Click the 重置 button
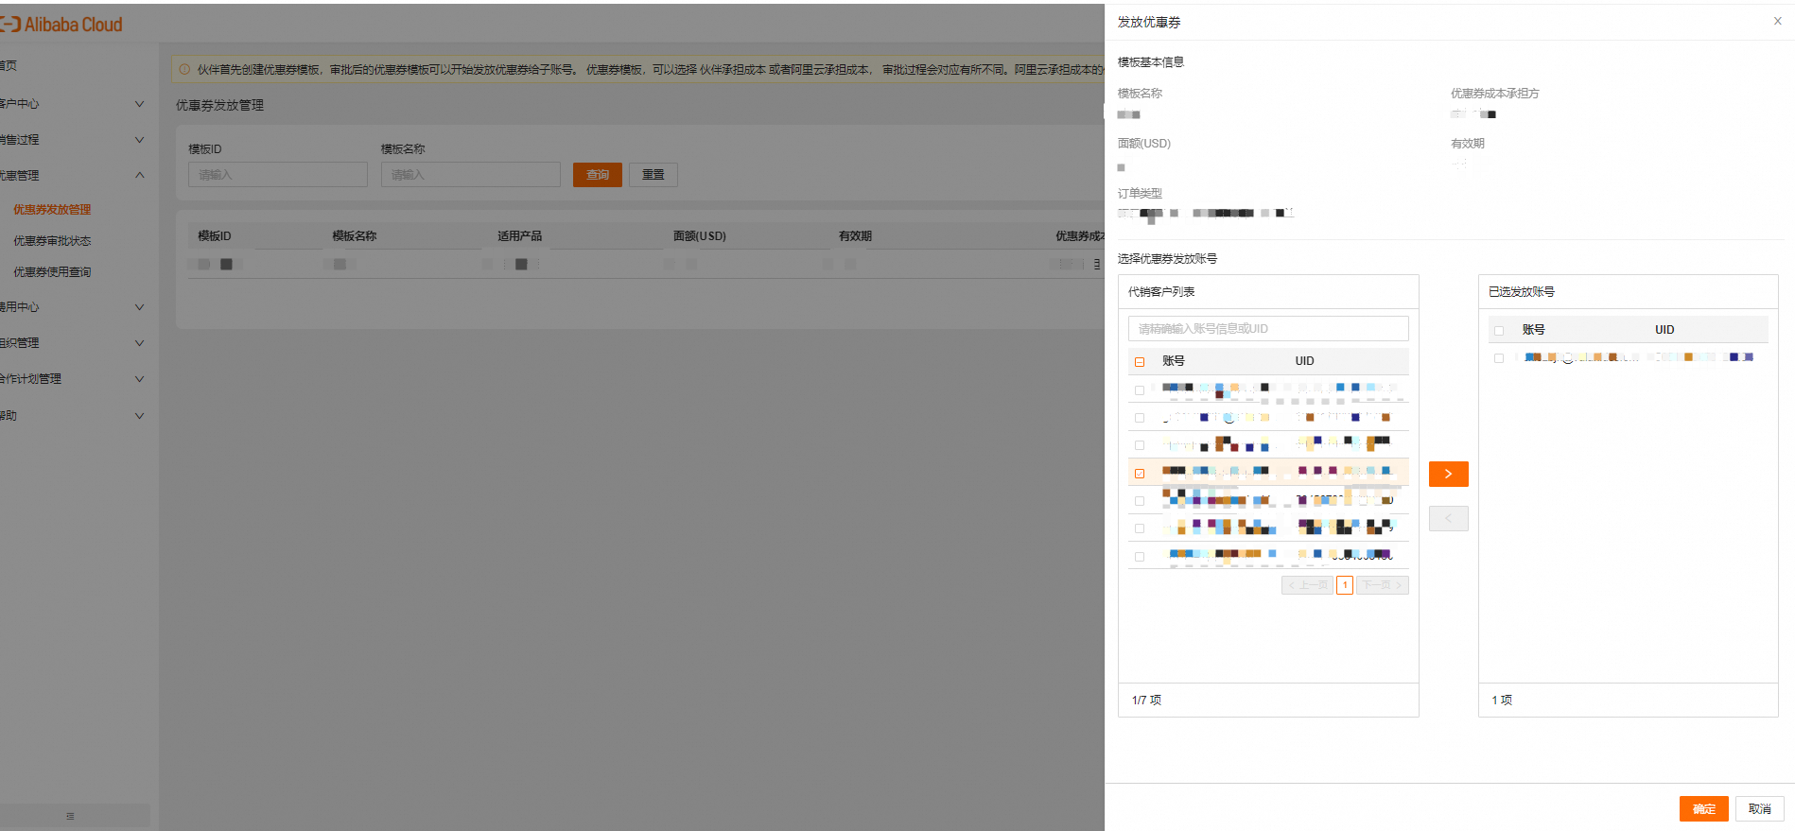The width and height of the screenshot is (1795, 831). tap(654, 175)
